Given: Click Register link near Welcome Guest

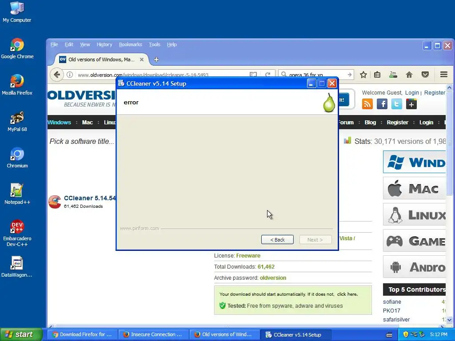Looking at the screenshot, I should (435, 92).
